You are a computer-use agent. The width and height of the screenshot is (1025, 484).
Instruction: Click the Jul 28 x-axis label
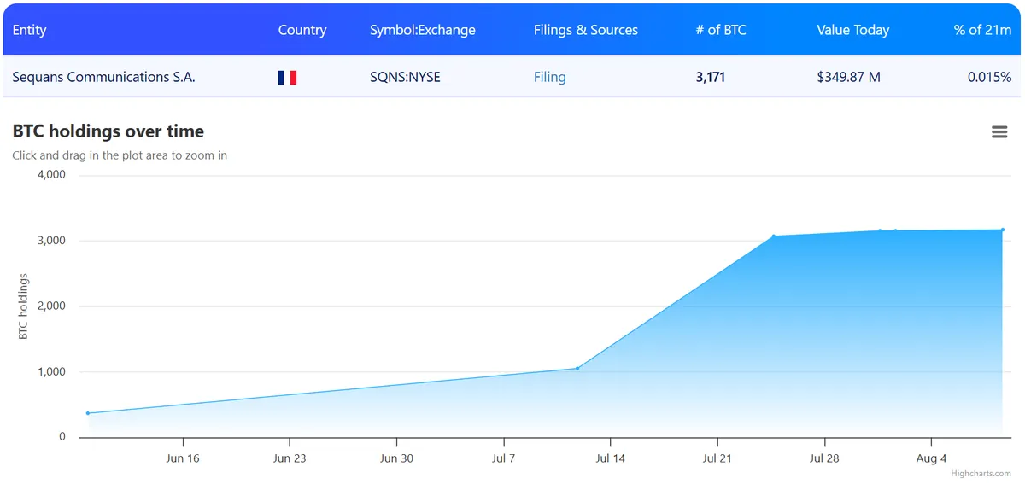coord(824,458)
